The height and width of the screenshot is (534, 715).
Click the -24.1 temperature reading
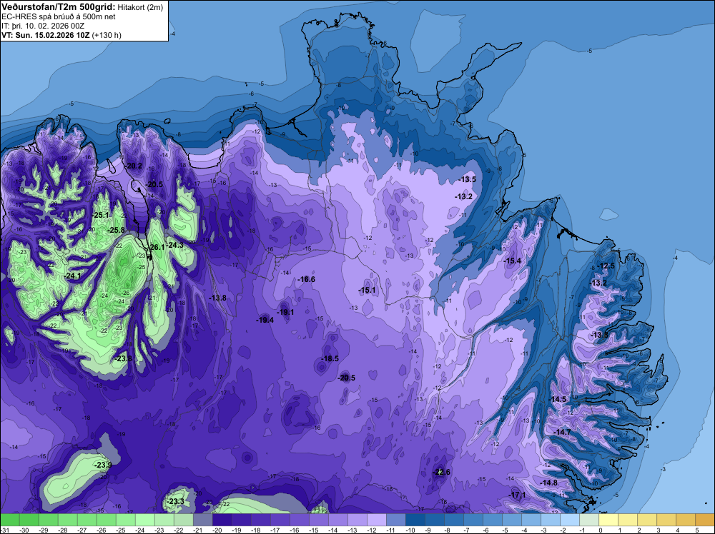pos(72,276)
